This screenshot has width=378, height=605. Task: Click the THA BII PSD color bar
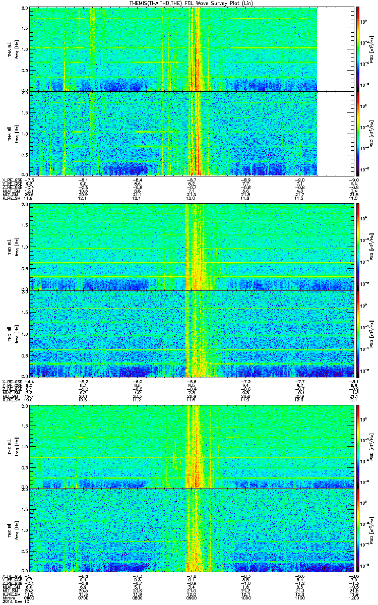[358, 133]
